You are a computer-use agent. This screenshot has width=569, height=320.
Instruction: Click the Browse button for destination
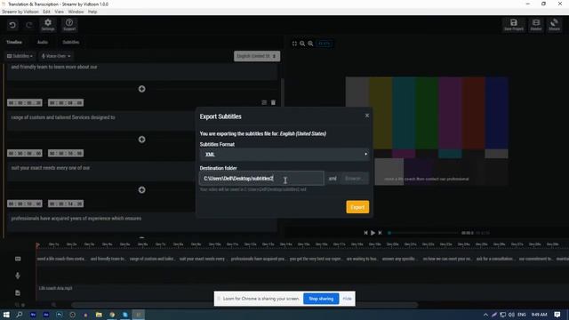coord(354,179)
